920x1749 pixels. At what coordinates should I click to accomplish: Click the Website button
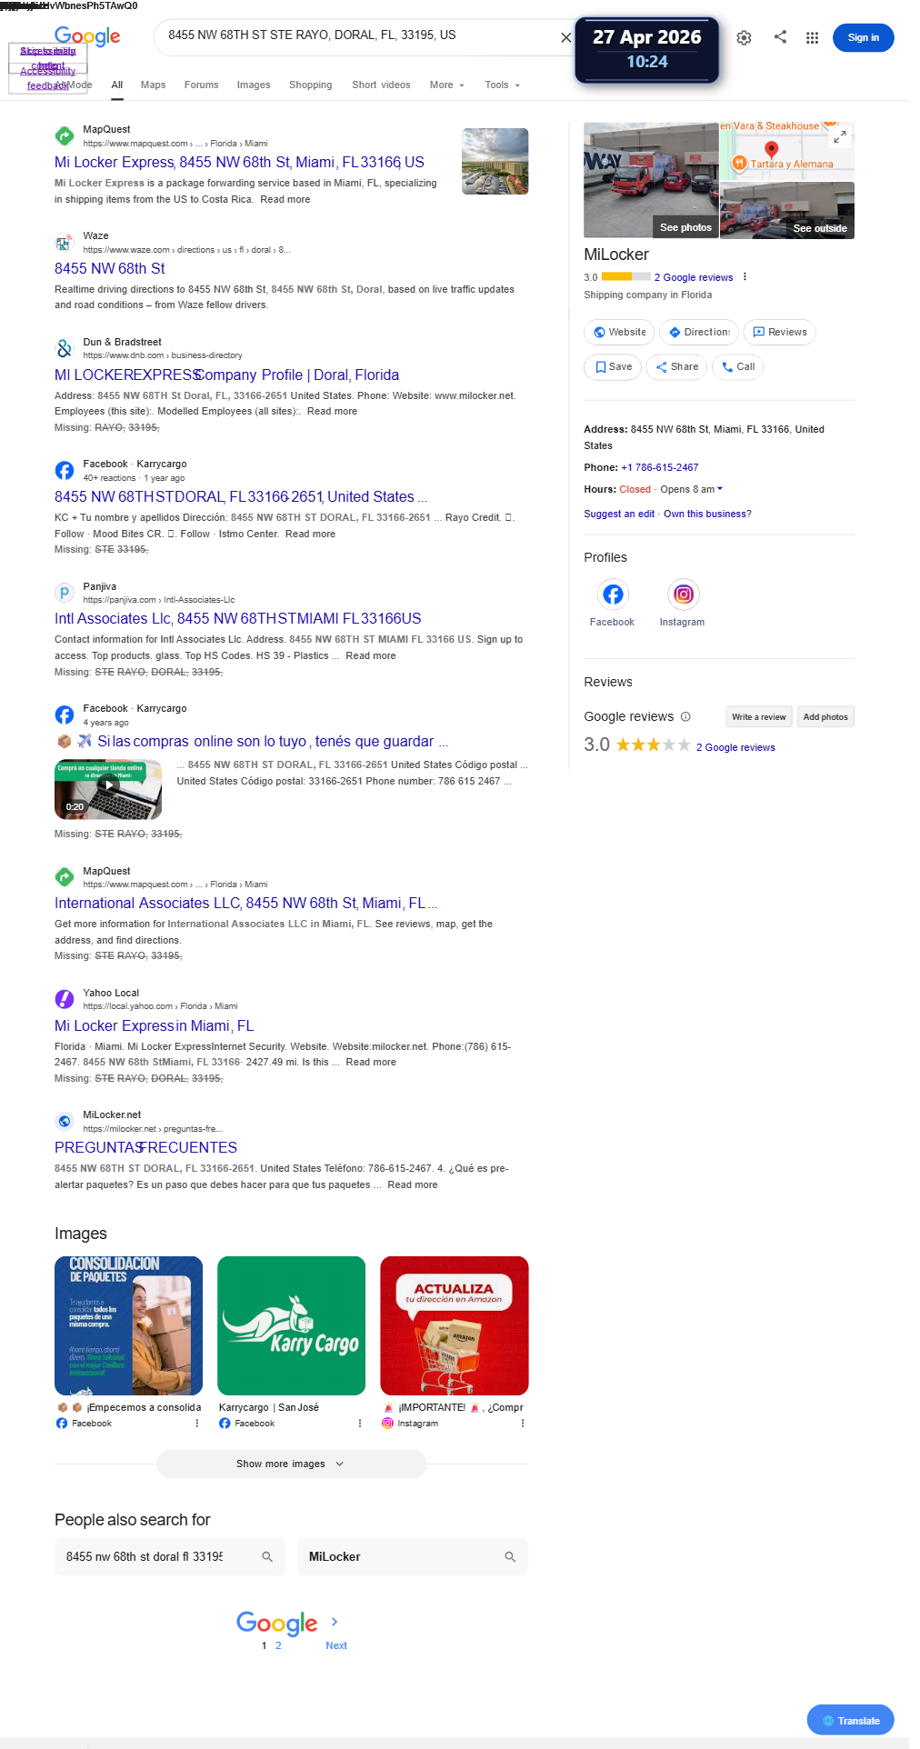pos(618,332)
